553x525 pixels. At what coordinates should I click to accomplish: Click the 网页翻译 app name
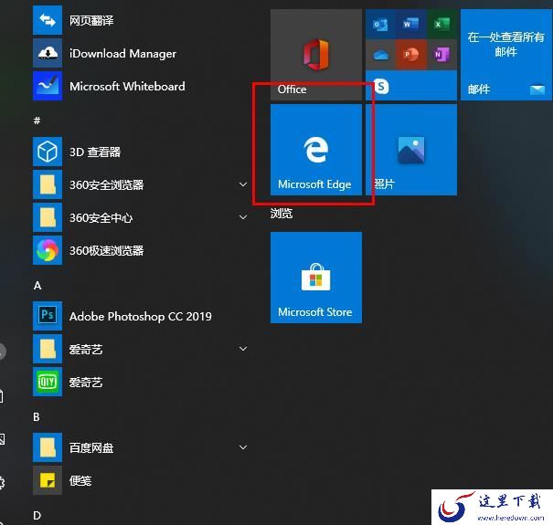91,20
